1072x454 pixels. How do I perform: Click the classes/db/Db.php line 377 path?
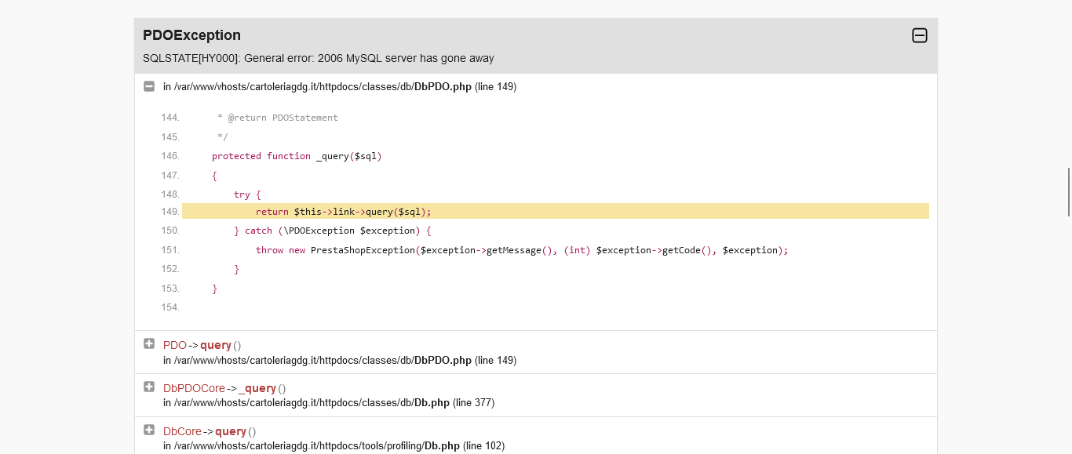tap(329, 403)
